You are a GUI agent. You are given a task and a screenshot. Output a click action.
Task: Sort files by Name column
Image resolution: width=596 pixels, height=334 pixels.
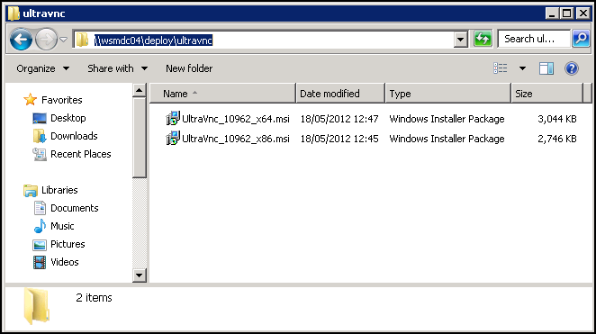click(222, 94)
